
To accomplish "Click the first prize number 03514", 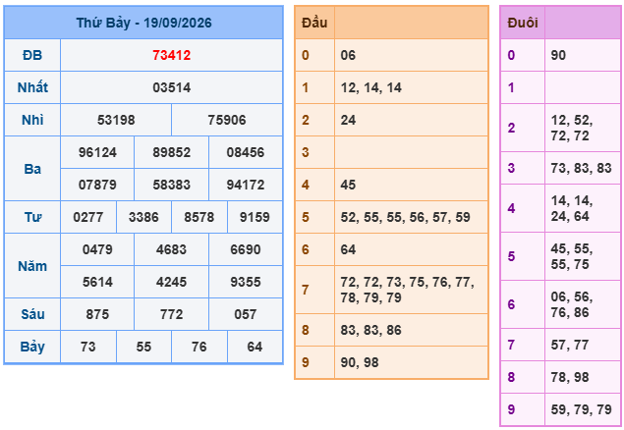I will [x=172, y=87].
